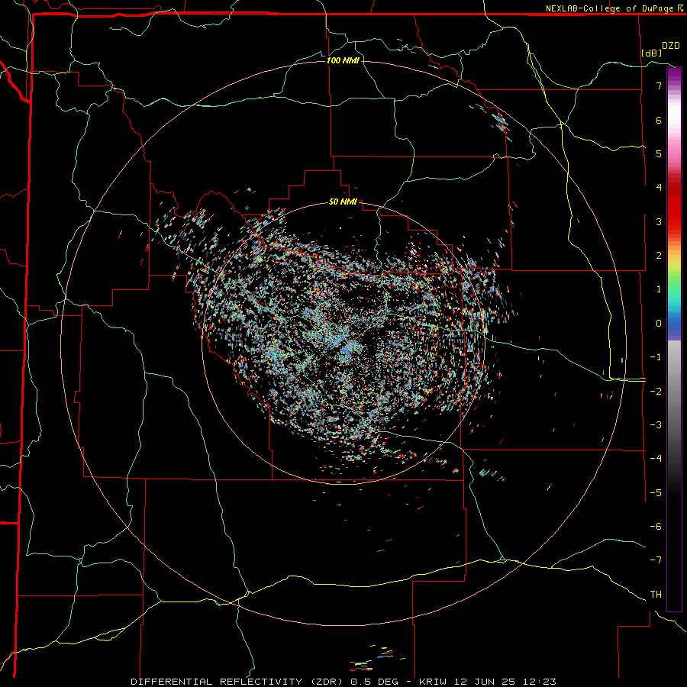Click the -1 value on color scale
The width and height of the screenshot is (687, 687).
click(656, 357)
